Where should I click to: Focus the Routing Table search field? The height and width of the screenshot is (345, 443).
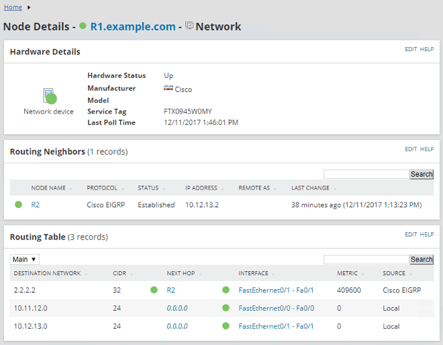(x=366, y=259)
